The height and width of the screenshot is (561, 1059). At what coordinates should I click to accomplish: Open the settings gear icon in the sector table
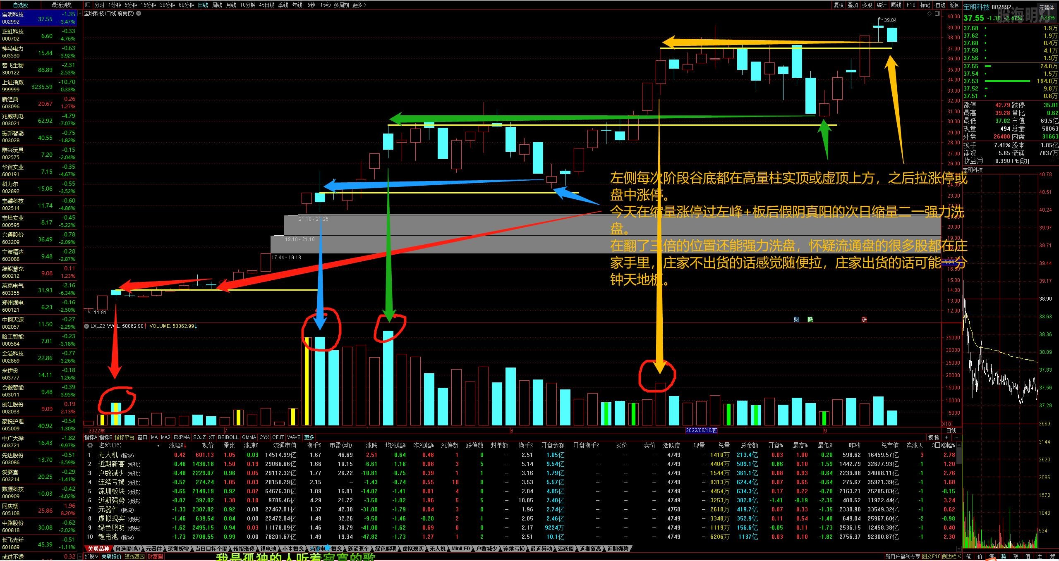point(90,445)
